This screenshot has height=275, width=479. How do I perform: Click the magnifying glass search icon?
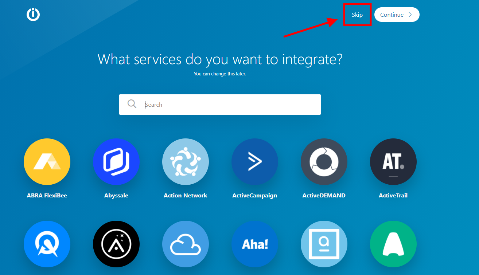tap(132, 104)
